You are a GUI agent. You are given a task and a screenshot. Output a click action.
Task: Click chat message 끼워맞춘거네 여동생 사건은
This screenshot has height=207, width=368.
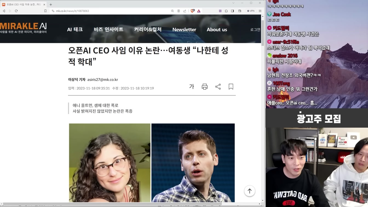pos(293,34)
